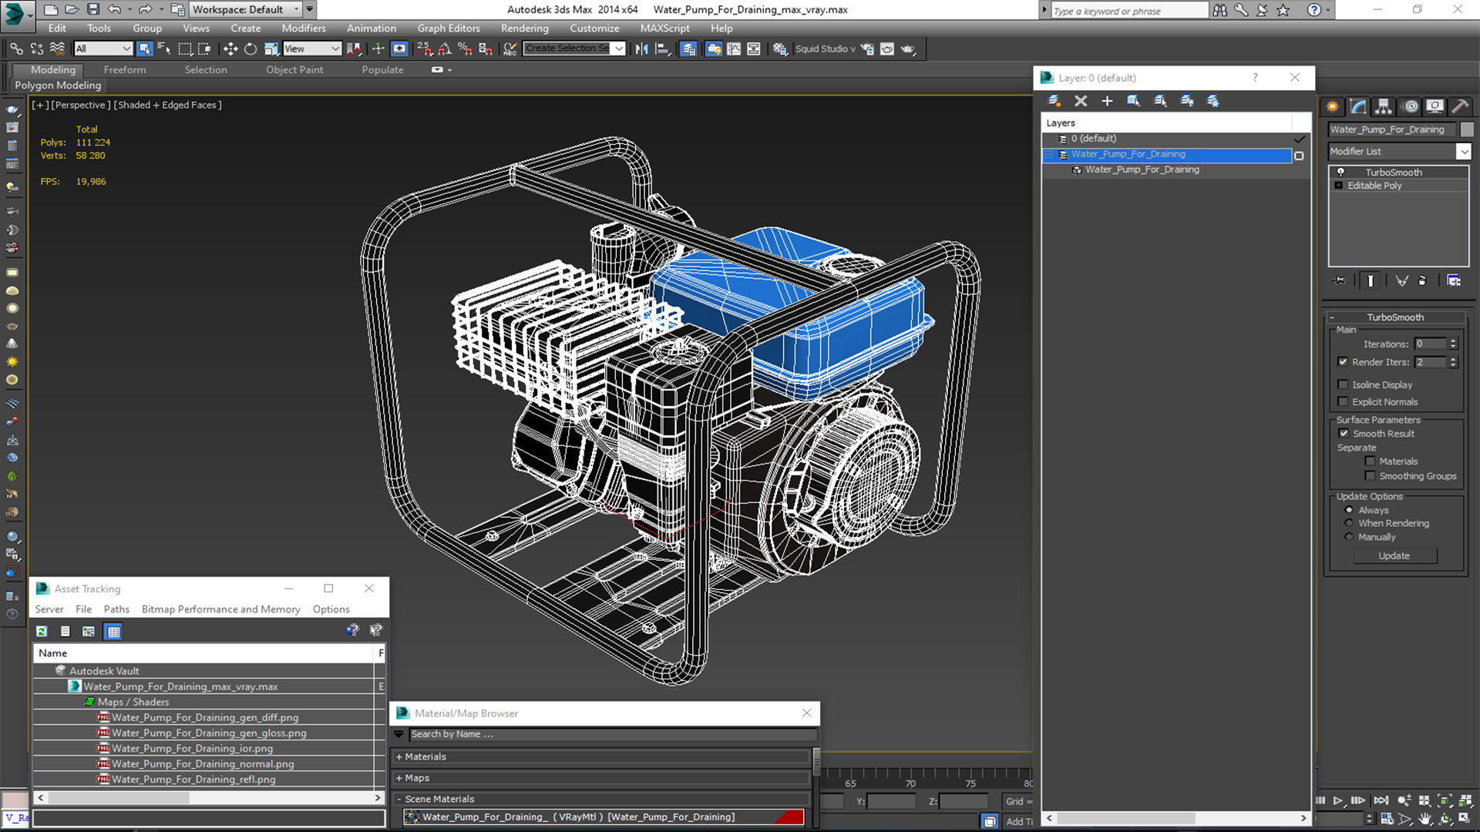Collapse Water_Pump_For_Draining layer in Layer window

click(x=1049, y=154)
